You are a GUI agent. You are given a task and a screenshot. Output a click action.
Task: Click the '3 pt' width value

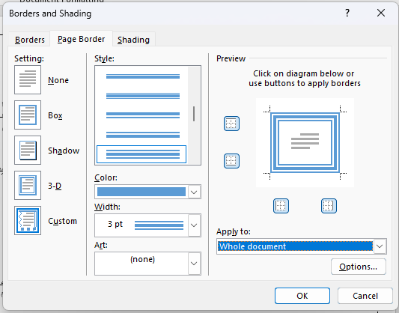coord(115,224)
